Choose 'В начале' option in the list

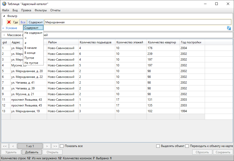click(30, 48)
